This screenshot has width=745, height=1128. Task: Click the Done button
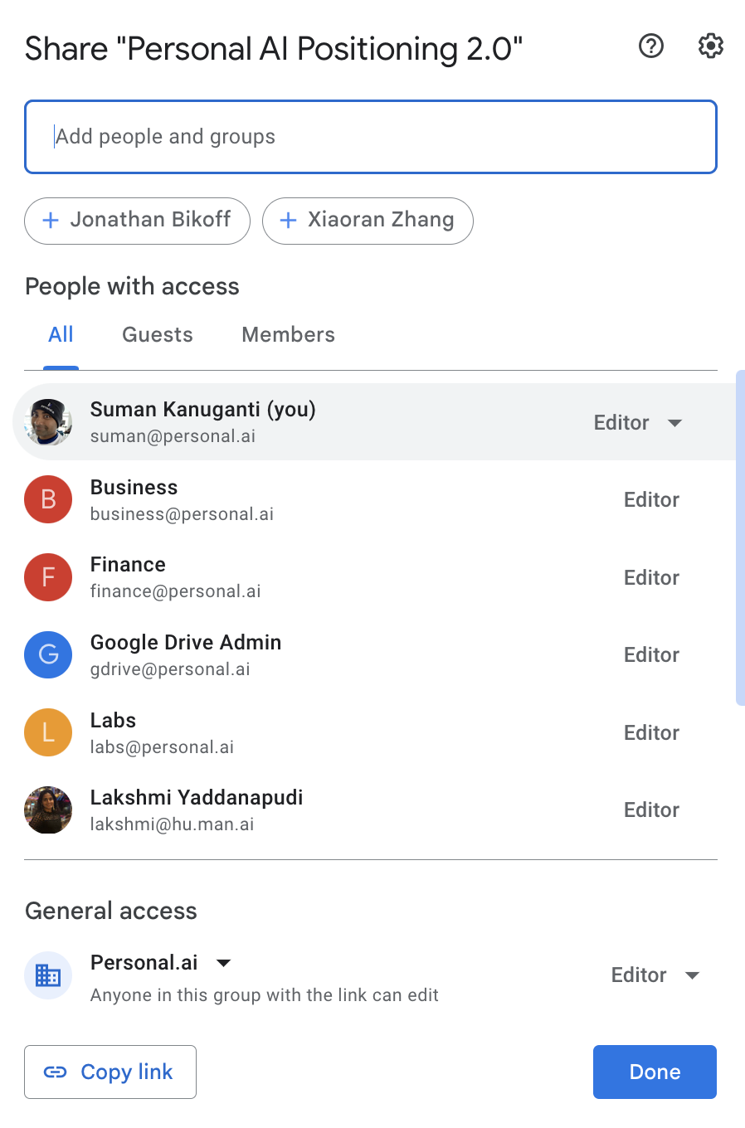tap(655, 1072)
